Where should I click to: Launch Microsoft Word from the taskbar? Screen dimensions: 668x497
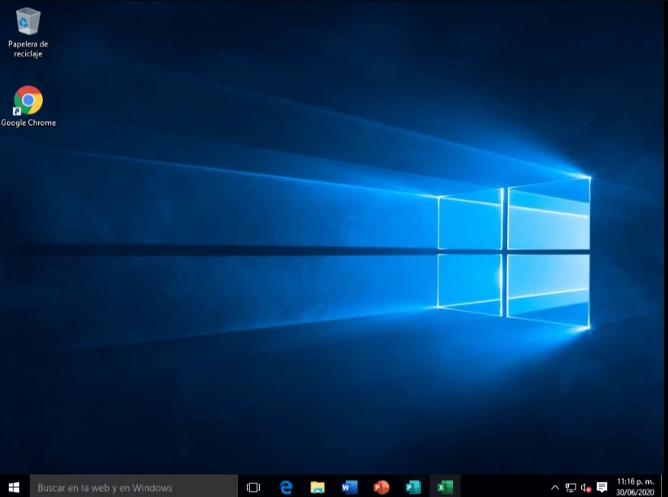pyautogui.click(x=350, y=487)
